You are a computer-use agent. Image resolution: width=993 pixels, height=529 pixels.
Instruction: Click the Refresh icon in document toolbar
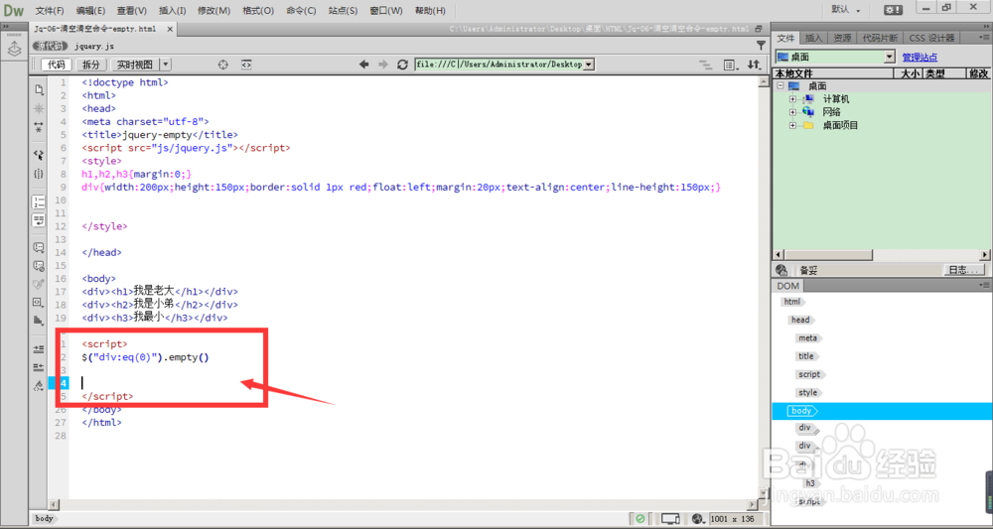402,65
